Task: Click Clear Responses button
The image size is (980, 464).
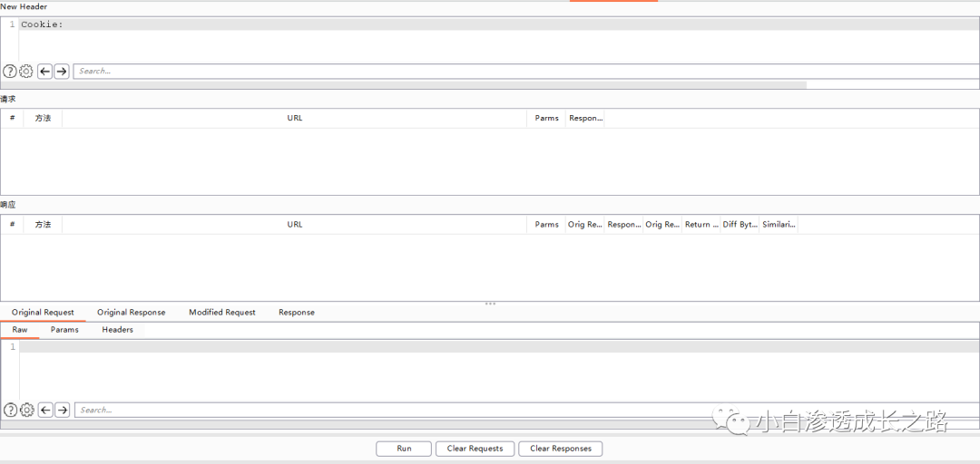Action: [561, 449]
